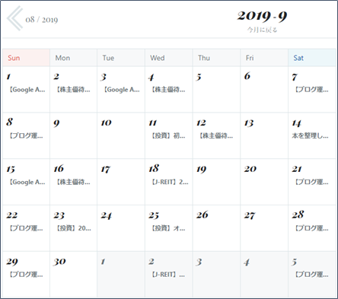Viewport: 338px width, 299px height.
Task: Select date 17 on the calendar
Action: (x=106, y=170)
